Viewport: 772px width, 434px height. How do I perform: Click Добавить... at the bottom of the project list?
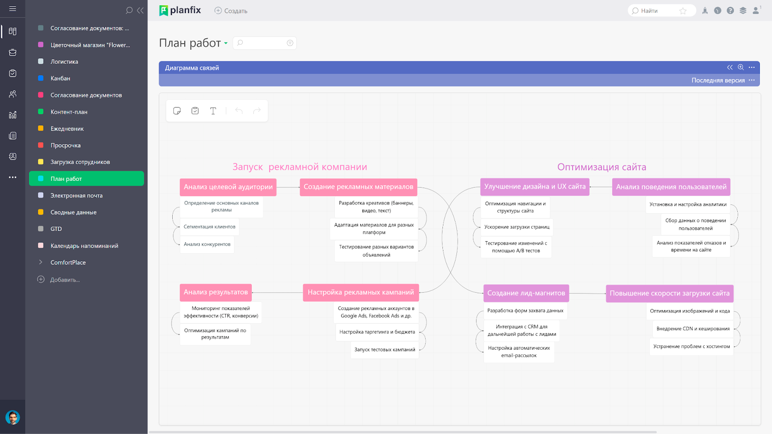tap(64, 279)
